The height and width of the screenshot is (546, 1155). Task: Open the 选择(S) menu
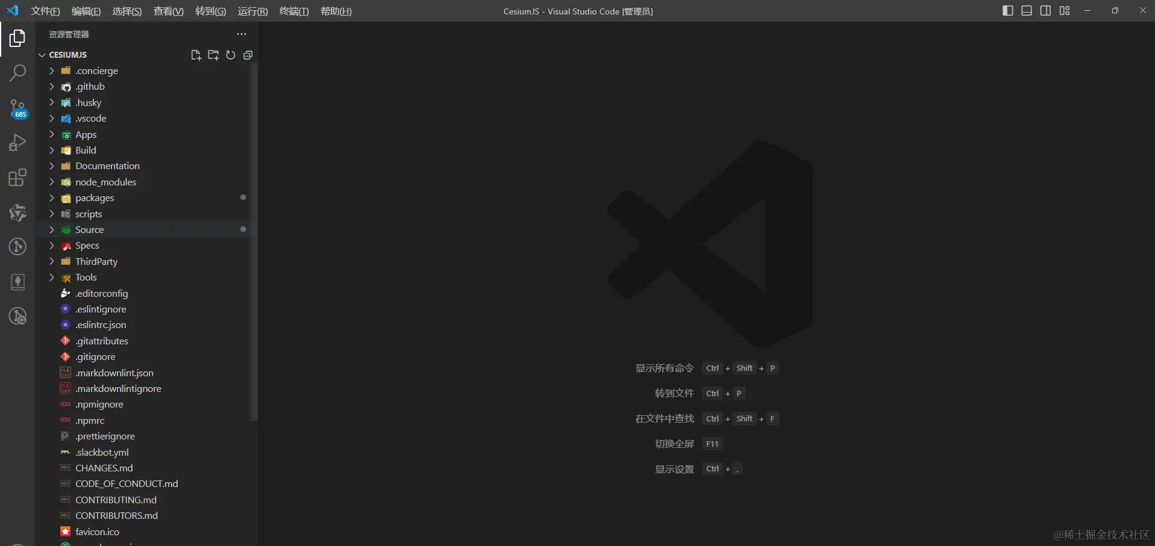coord(127,11)
